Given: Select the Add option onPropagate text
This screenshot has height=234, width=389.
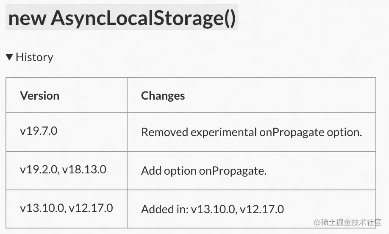Looking at the screenshot, I should coord(204,171).
